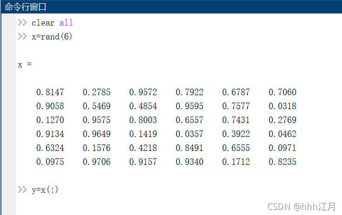
Task: Select matrix value 0.8147
Action: 50,92
